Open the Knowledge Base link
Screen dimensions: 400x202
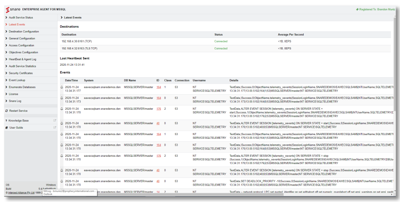[19, 121]
